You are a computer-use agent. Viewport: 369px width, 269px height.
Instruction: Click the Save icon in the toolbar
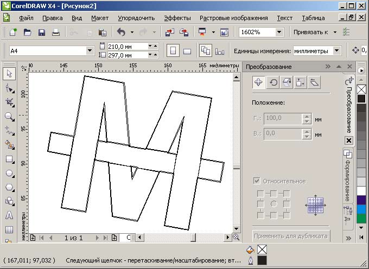pyautogui.click(x=42, y=33)
